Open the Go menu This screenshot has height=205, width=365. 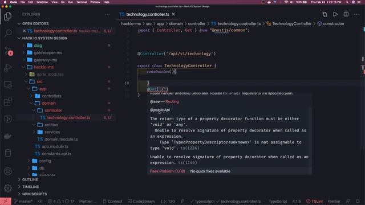point(63,2)
